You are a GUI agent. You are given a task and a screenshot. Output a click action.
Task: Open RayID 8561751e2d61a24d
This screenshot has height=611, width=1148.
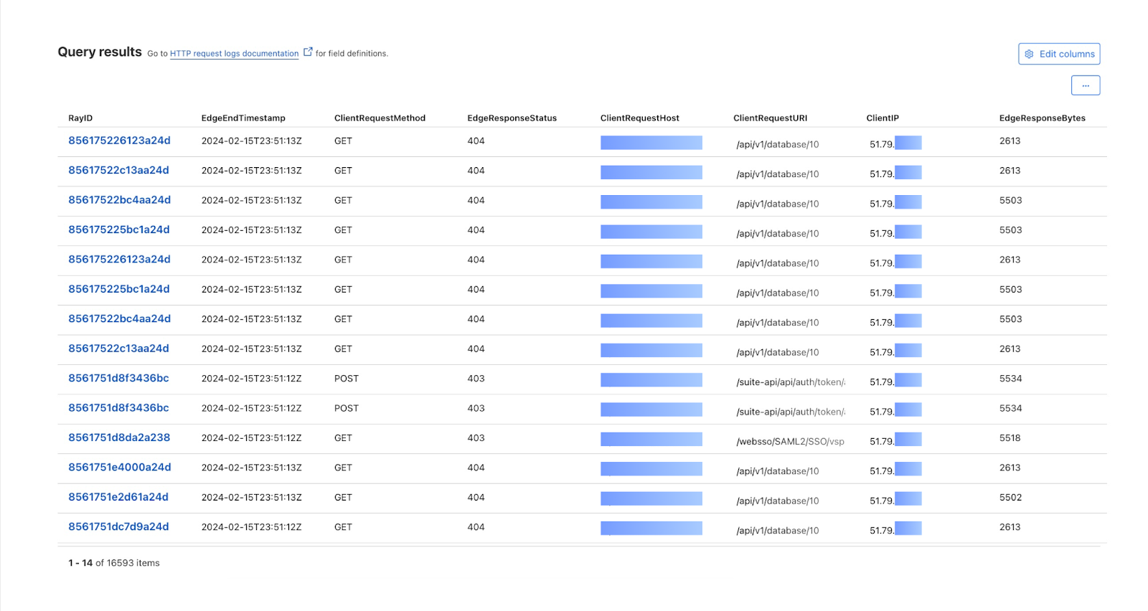pyautogui.click(x=118, y=497)
